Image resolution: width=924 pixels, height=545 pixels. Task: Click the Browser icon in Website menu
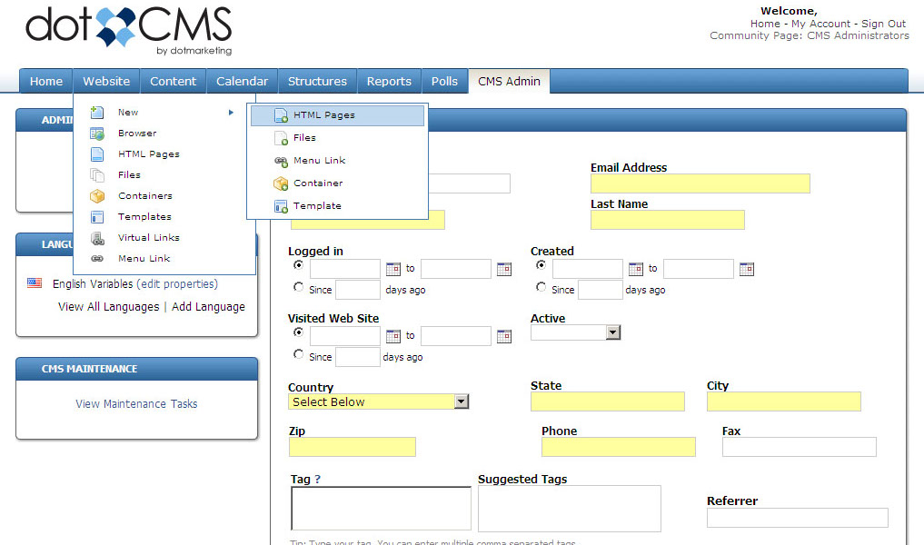(x=97, y=134)
